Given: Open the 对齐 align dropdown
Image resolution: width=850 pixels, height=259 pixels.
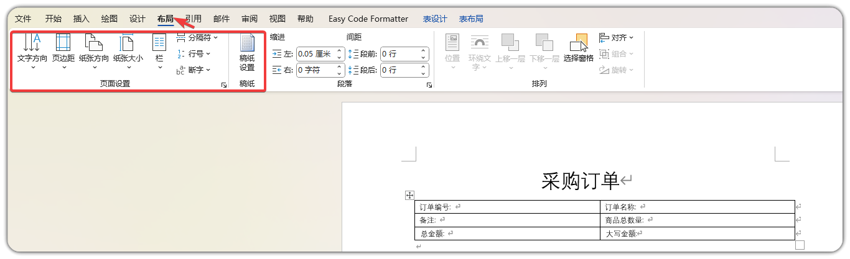Looking at the screenshot, I should (x=617, y=38).
